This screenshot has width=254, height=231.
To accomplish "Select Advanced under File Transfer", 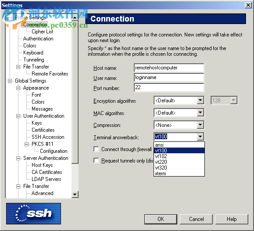I will (x=43, y=193).
